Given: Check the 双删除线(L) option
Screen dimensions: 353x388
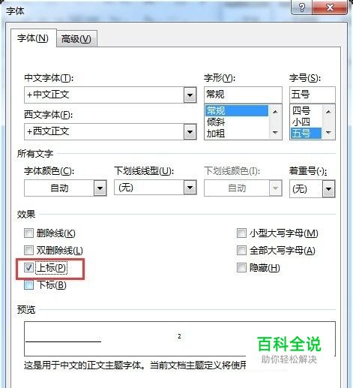Looking at the screenshot, I should pyautogui.click(x=28, y=250).
